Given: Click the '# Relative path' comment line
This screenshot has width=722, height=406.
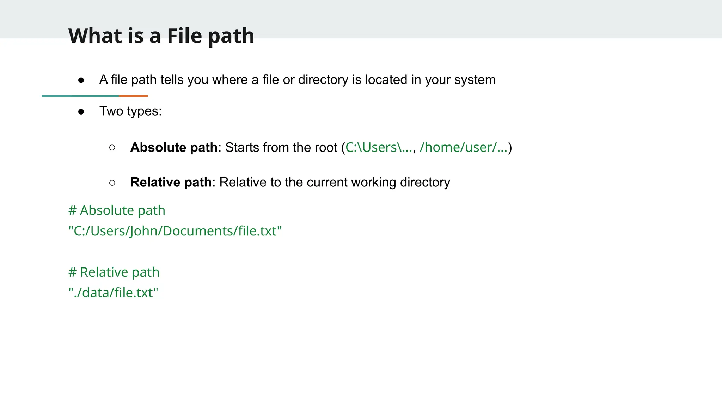Looking at the screenshot, I should (x=114, y=272).
